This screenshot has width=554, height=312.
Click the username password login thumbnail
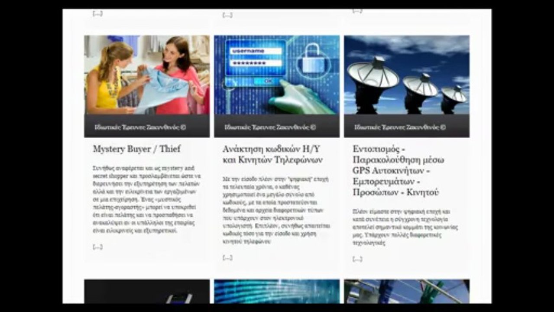(x=277, y=75)
